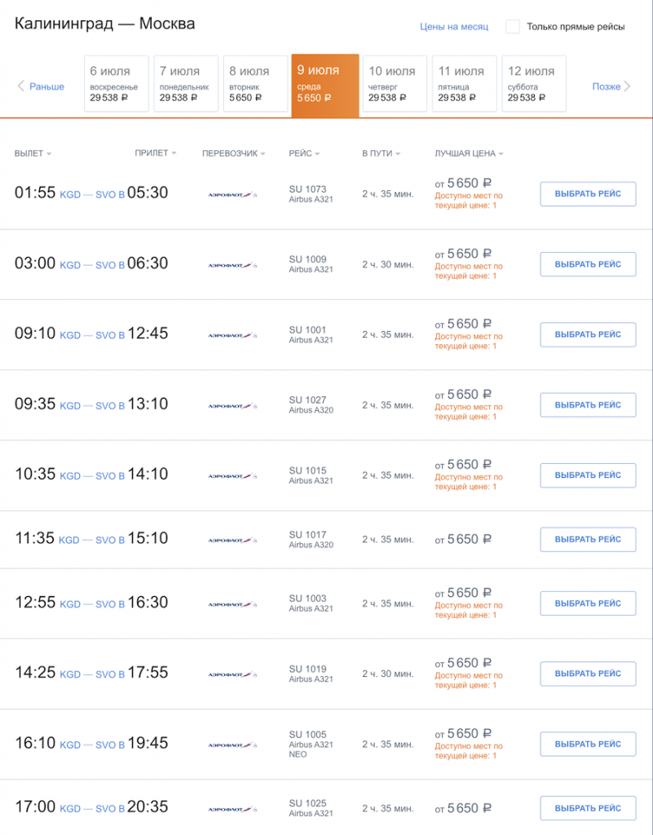Sort flights by Вылет column
The height and width of the screenshot is (835, 653).
click(33, 153)
